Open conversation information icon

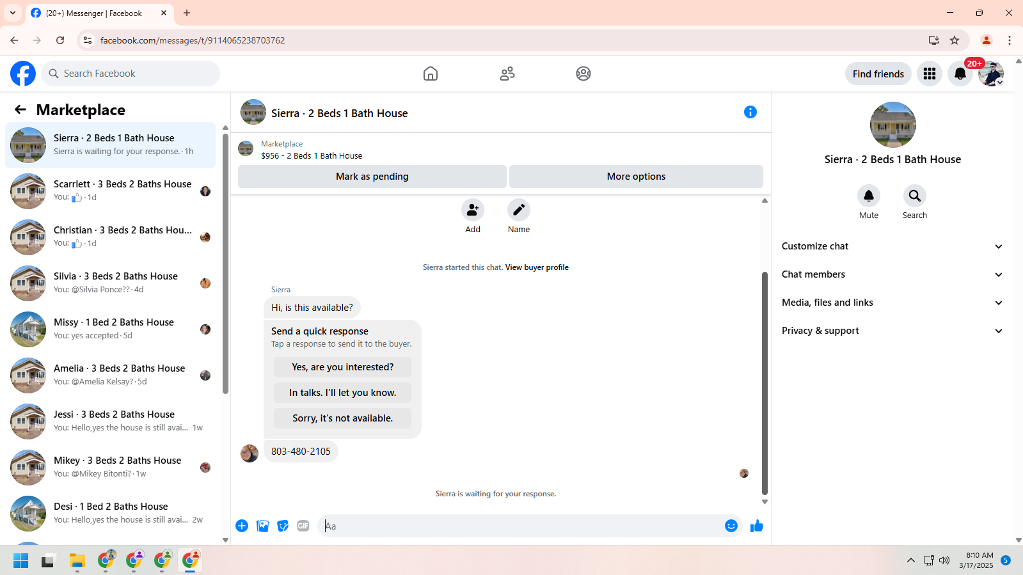point(750,112)
